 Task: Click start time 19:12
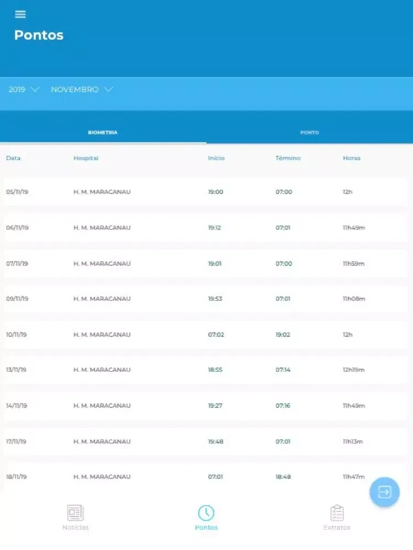[x=214, y=228]
